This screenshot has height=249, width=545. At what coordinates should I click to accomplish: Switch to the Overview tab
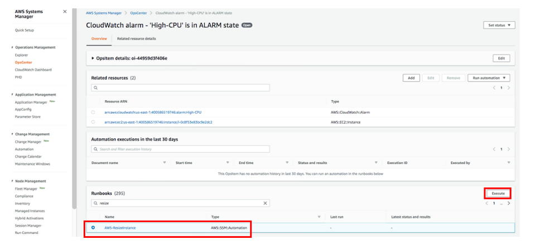tap(99, 39)
